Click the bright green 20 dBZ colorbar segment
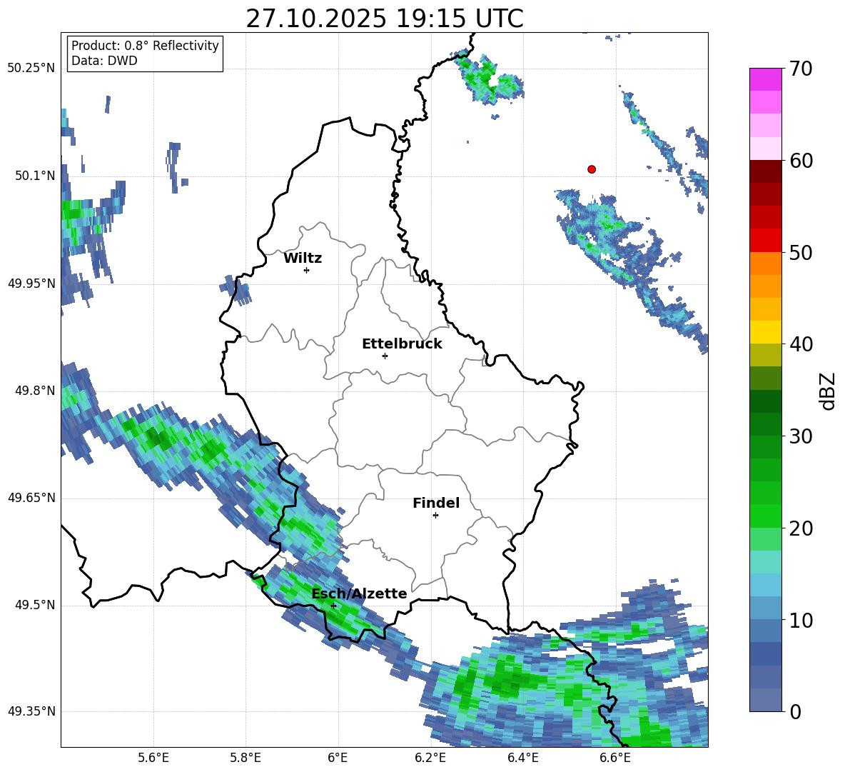Image resolution: width=845 pixels, height=772 pixels. (765, 516)
